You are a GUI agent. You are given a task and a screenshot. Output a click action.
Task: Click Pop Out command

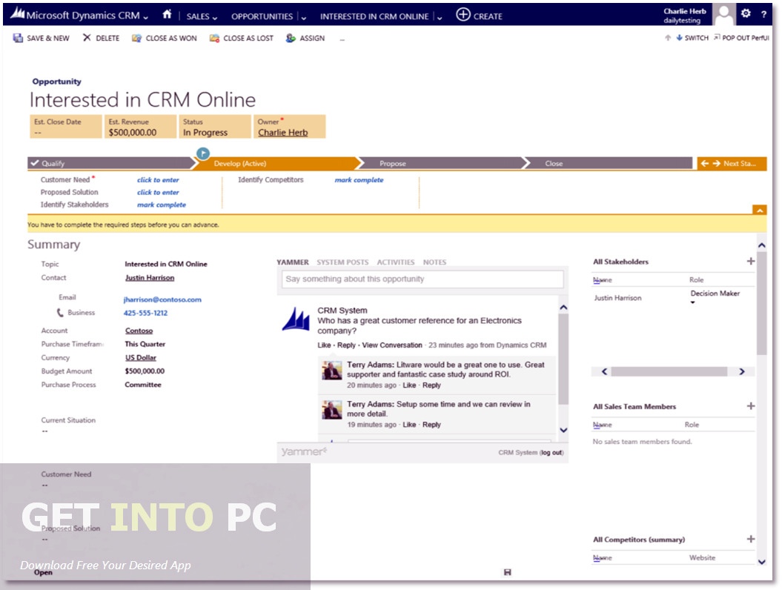741,38
